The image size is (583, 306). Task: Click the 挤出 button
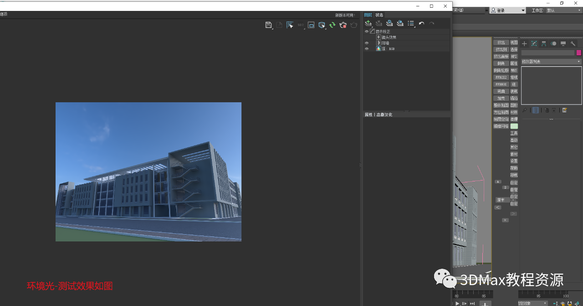501,42
